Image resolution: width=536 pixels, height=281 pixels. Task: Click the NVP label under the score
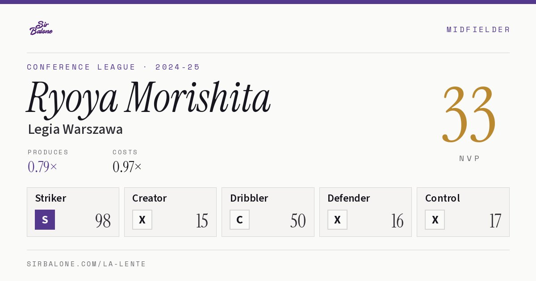(469, 158)
